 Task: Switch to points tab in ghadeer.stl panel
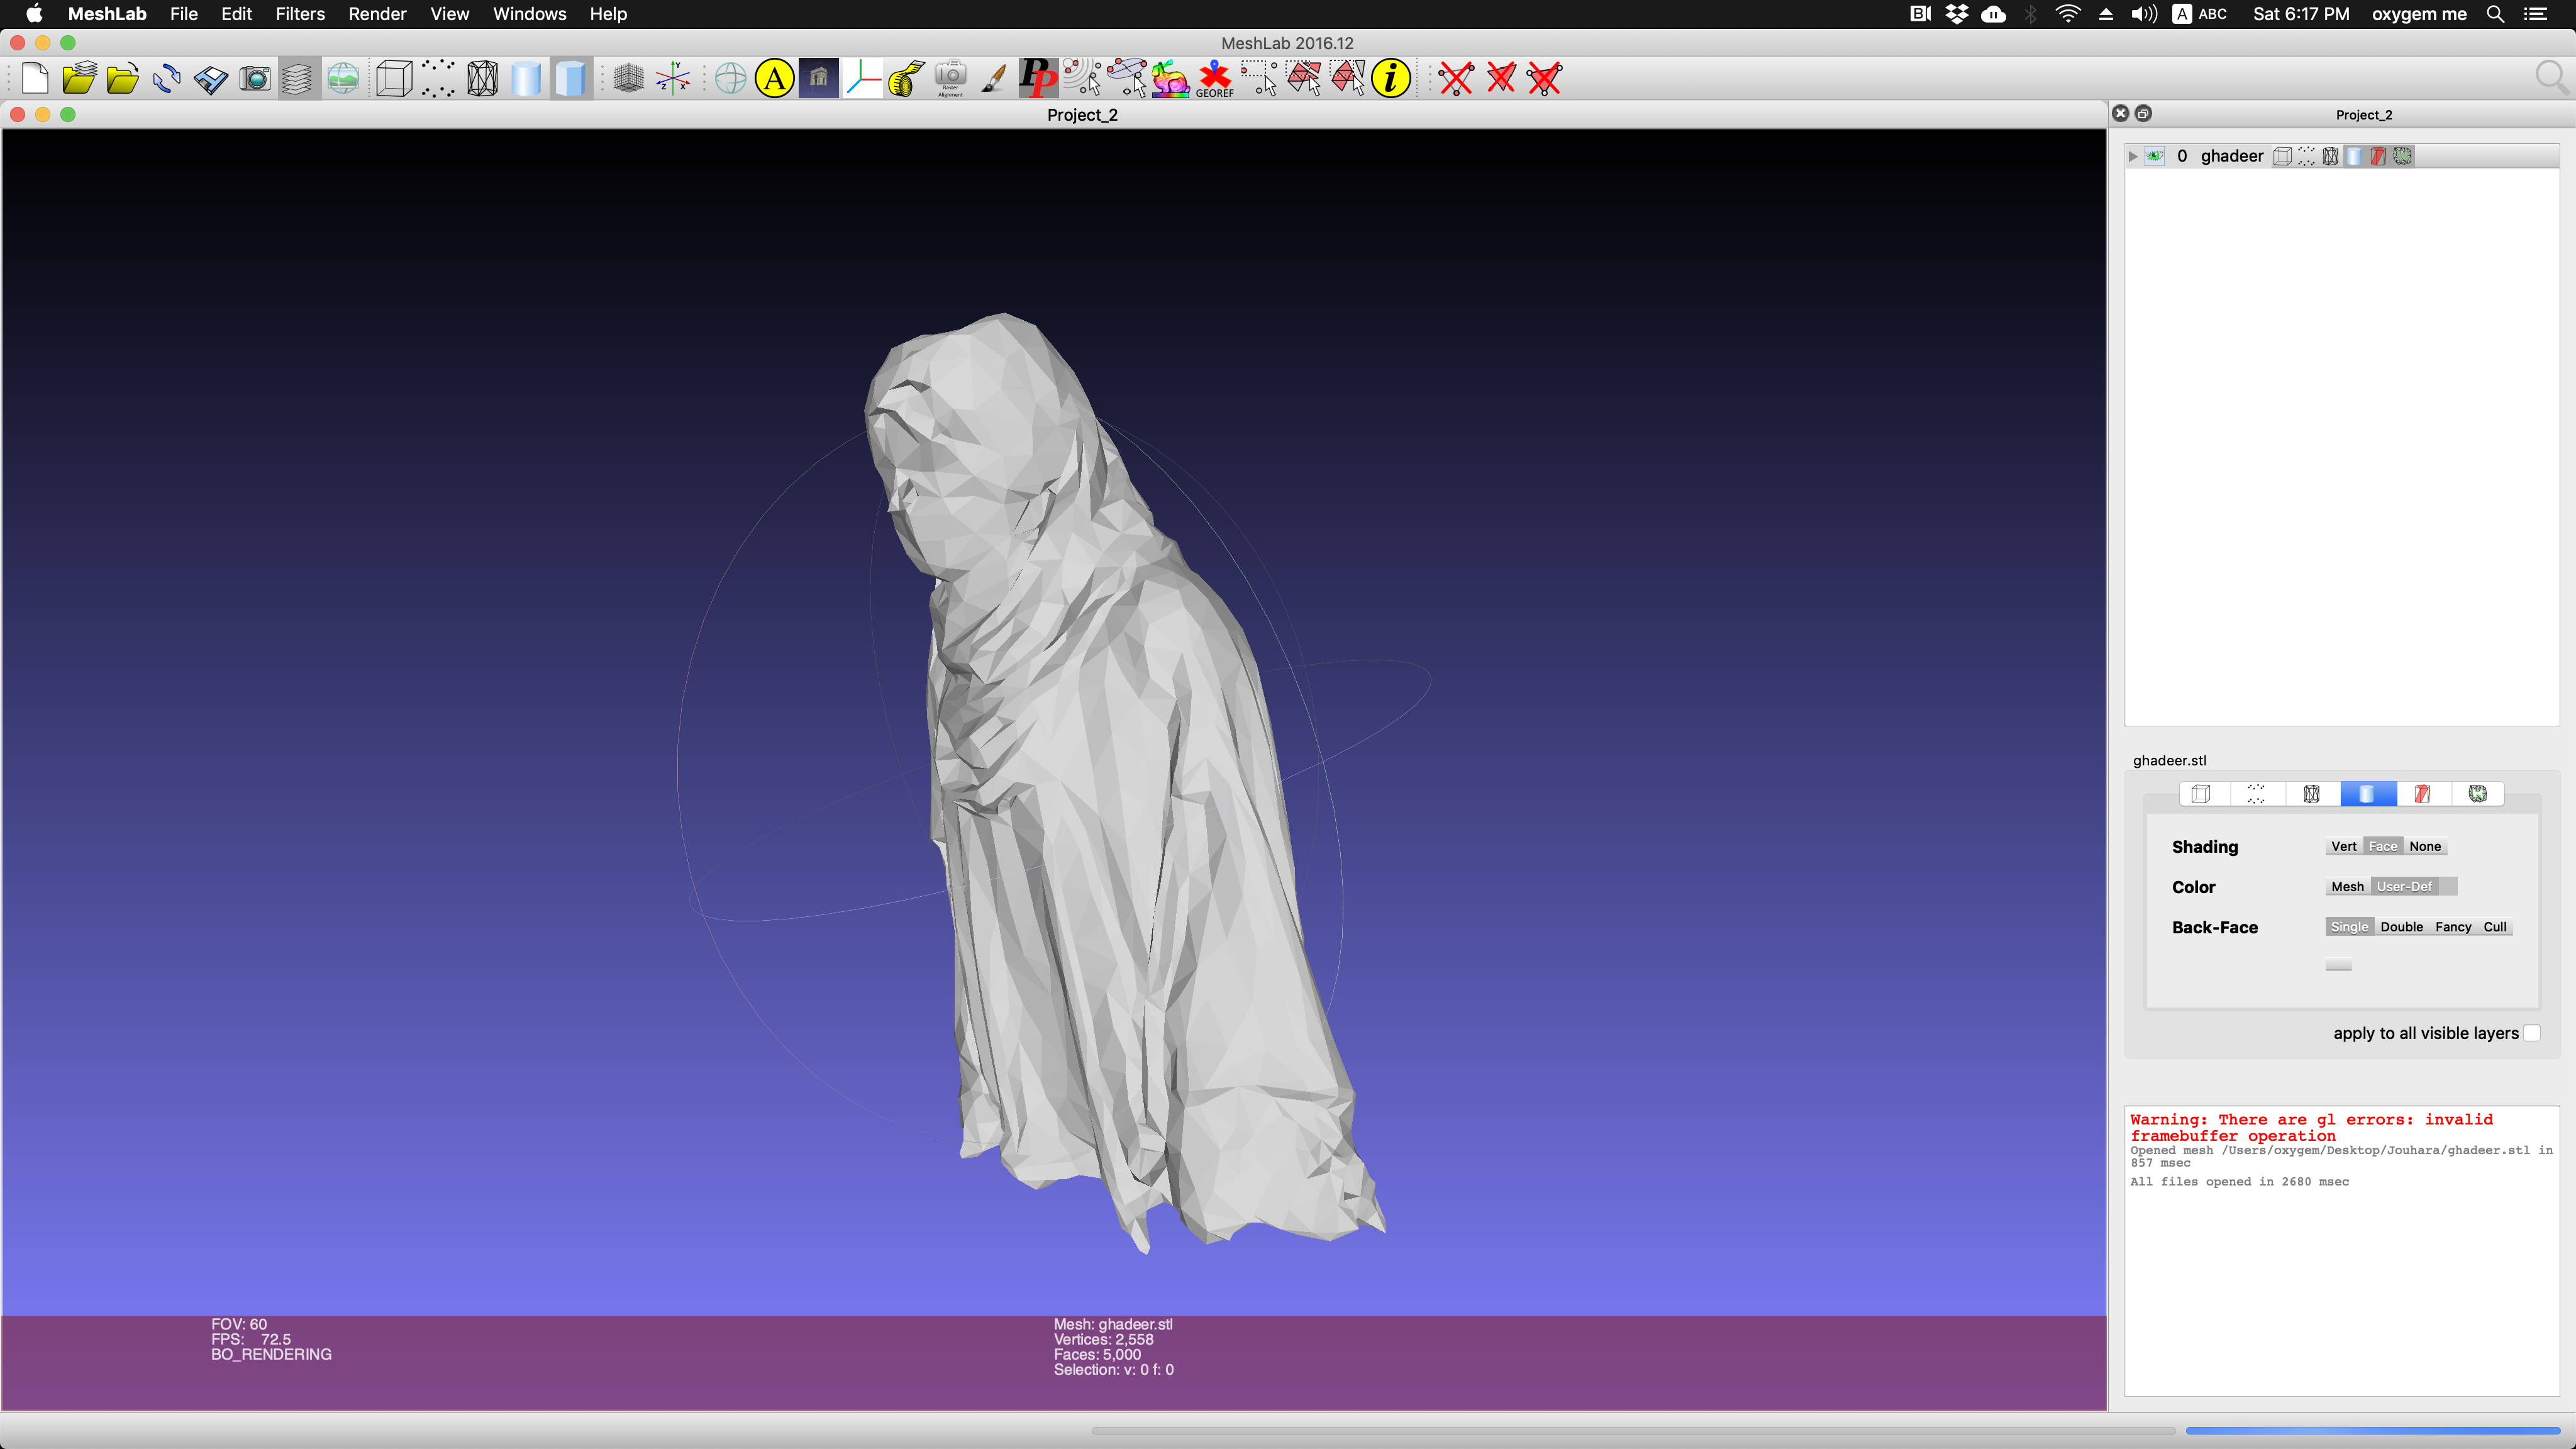(2256, 794)
